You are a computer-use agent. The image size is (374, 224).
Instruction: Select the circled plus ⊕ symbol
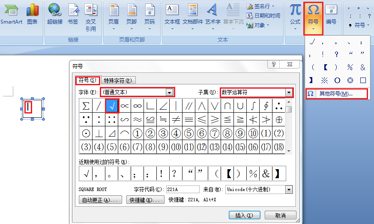click(279, 119)
